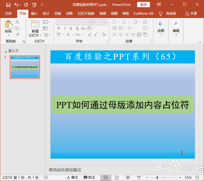Image resolution: width=204 pixels, height=181 pixels.
Task: Collapse the 默认节 section
Action: point(6,52)
